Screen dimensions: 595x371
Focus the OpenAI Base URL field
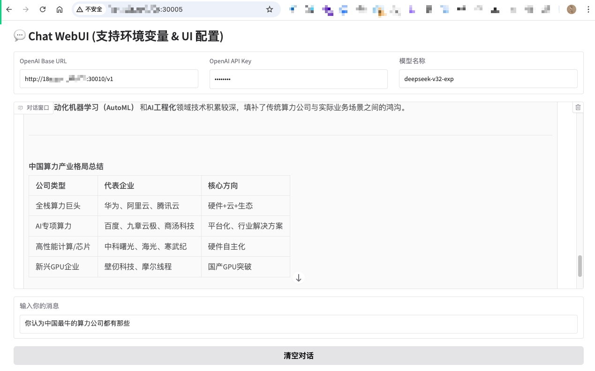pos(109,79)
